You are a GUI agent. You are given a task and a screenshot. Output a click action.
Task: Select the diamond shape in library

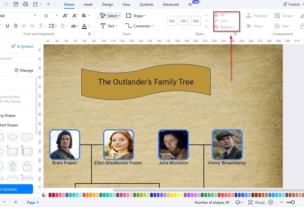[x=13, y=137]
